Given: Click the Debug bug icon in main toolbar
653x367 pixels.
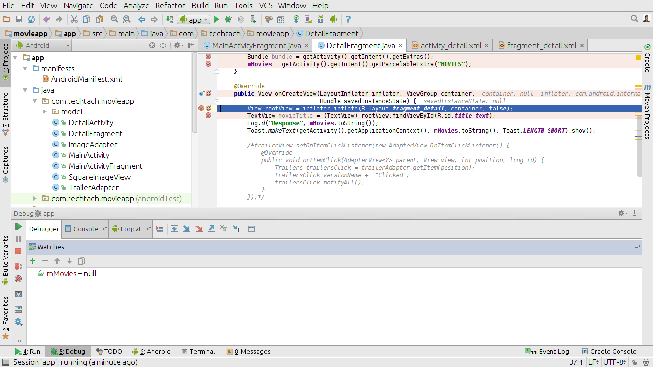Looking at the screenshot, I should (228, 20).
